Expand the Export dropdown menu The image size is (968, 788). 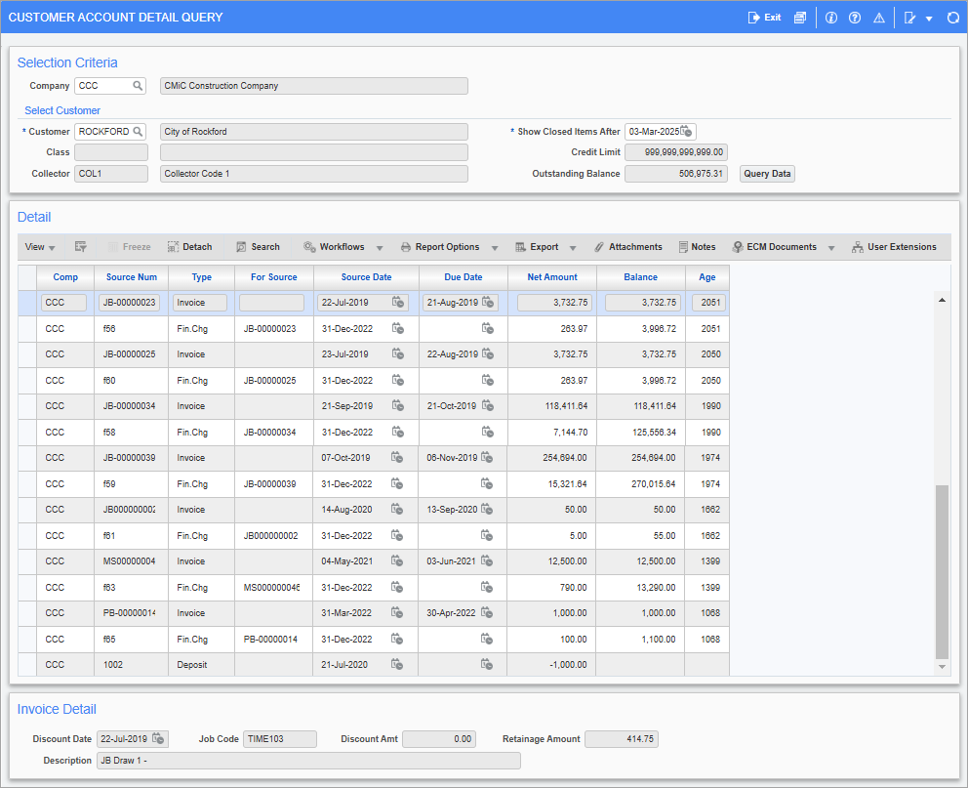[x=544, y=246]
